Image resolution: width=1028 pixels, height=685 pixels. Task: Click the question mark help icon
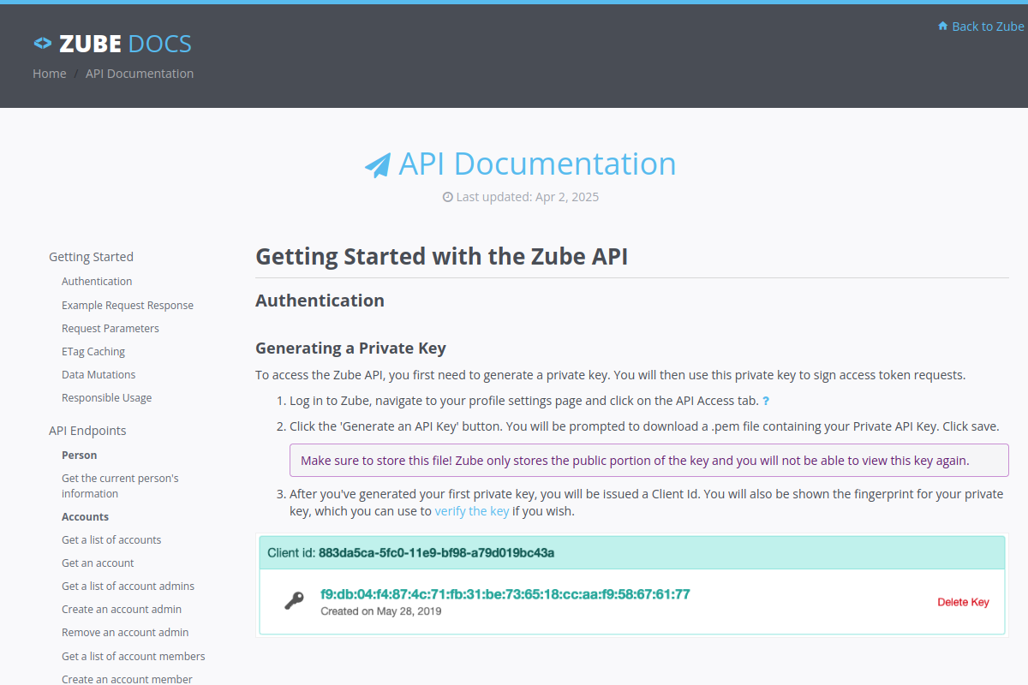click(766, 401)
